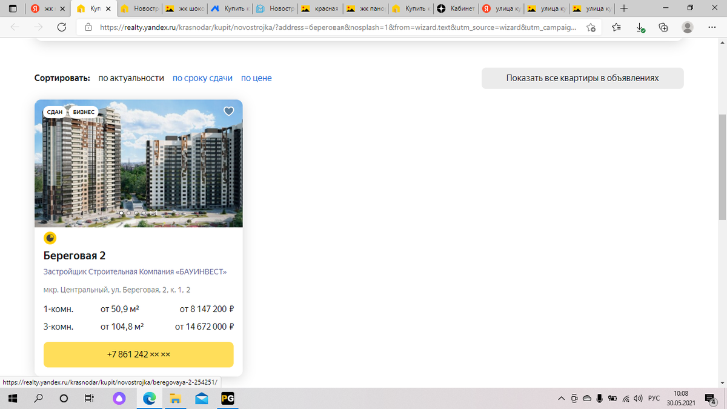
Task: Click the СДАН badge on the photo
Action: tap(55, 112)
